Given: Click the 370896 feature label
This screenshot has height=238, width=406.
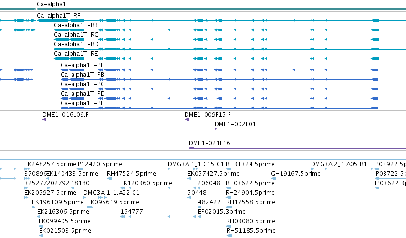Looking at the screenshot, I should 35,174.
